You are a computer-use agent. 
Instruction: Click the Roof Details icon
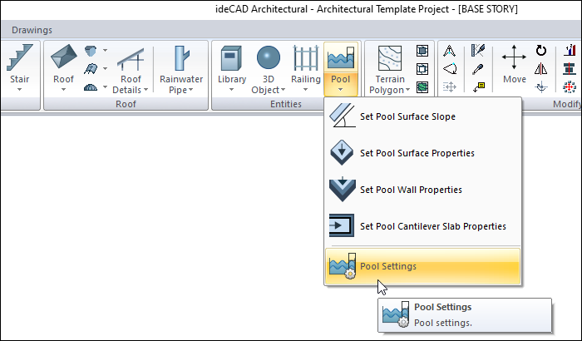[x=131, y=60]
